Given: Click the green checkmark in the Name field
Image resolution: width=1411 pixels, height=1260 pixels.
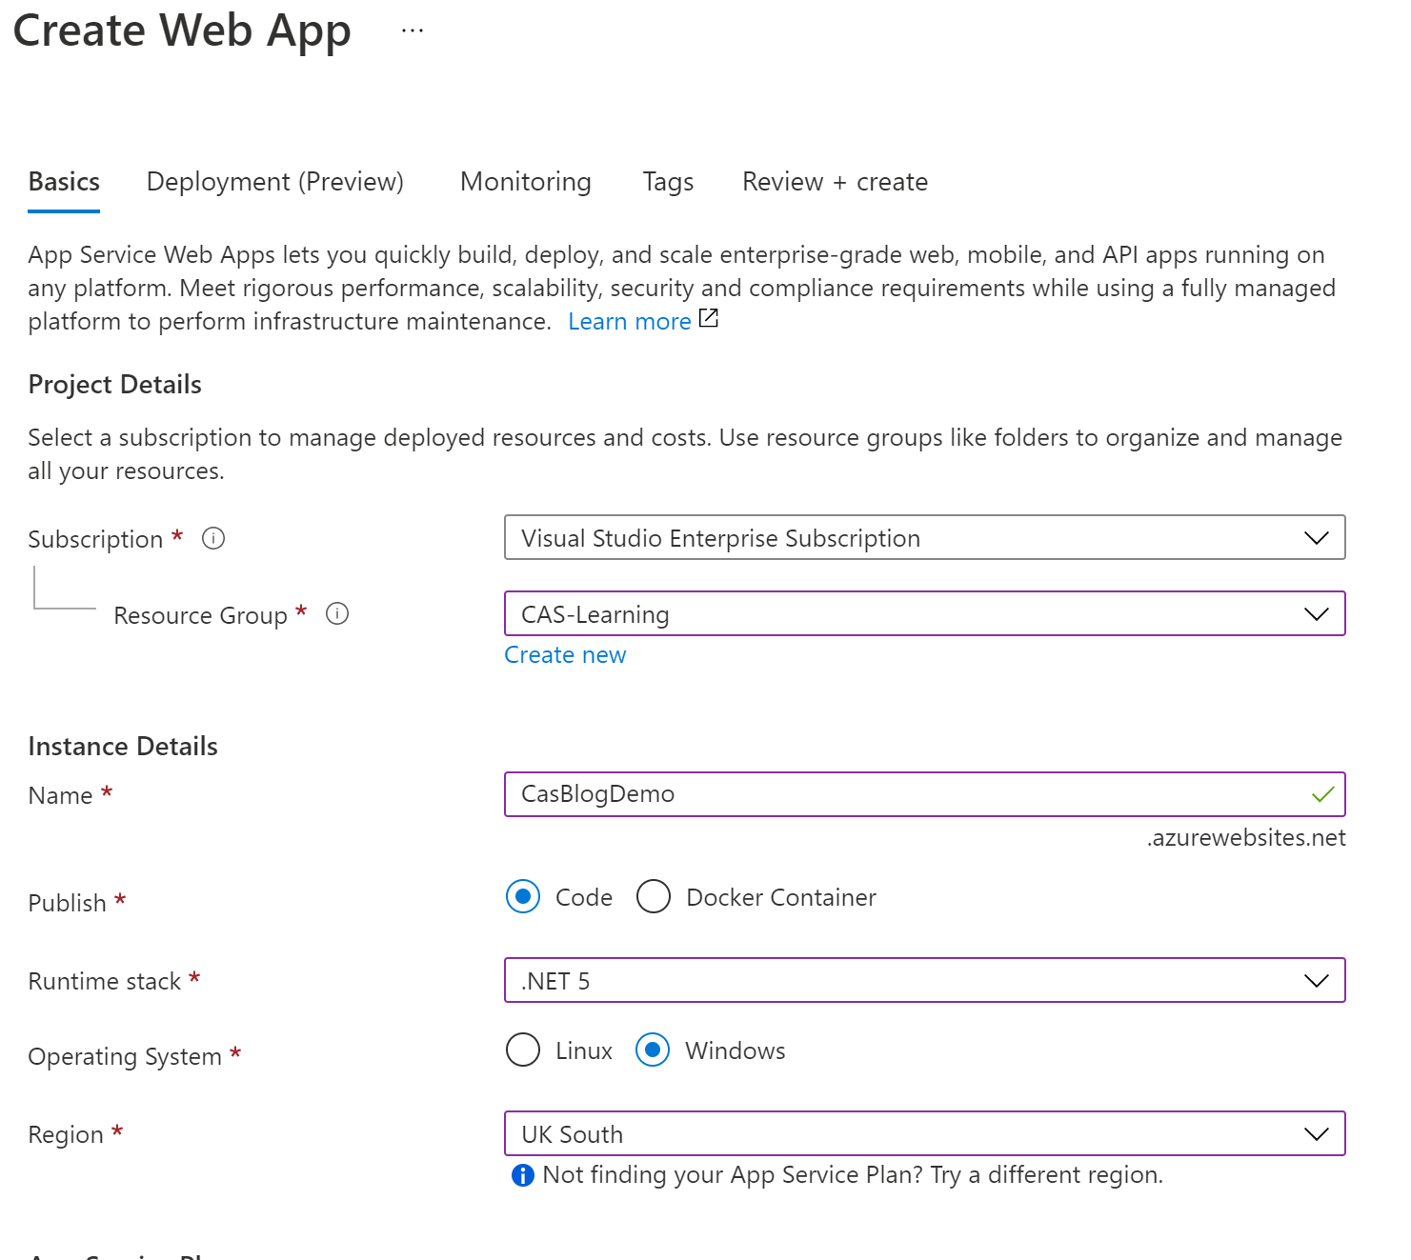Looking at the screenshot, I should point(1322,794).
